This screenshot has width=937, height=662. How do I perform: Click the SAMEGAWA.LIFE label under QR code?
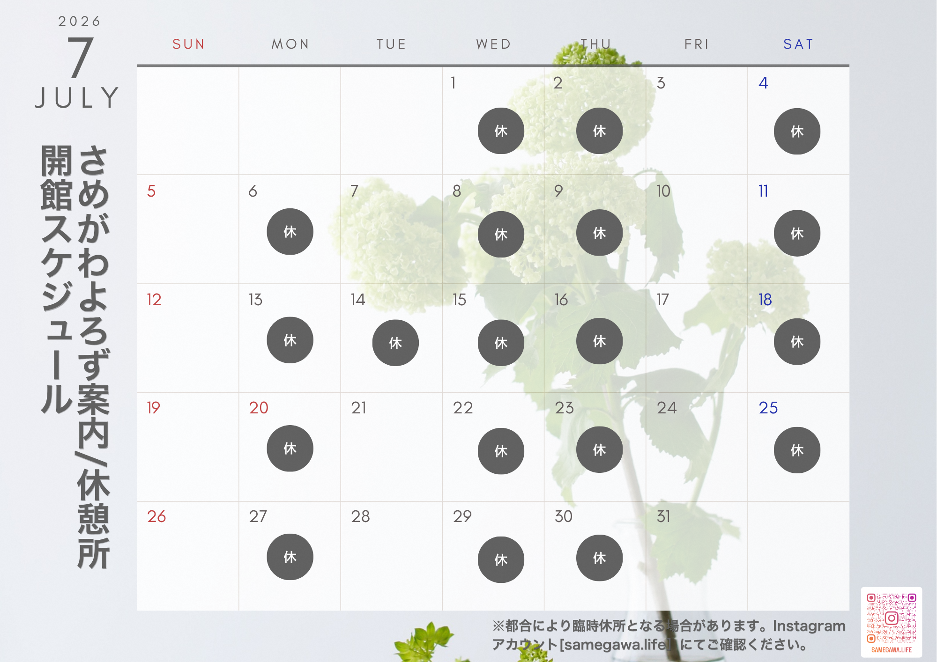click(x=891, y=650)
